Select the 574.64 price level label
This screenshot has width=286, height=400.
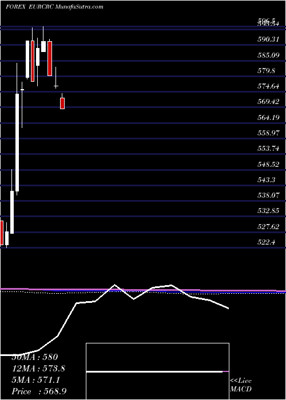(268, 86)
